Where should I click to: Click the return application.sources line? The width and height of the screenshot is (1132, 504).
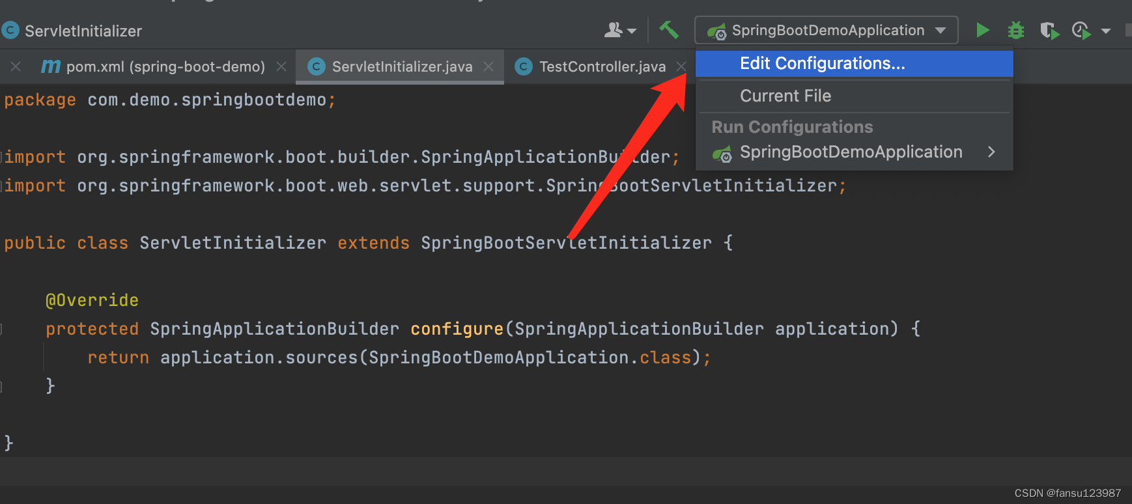coord(399,357)
